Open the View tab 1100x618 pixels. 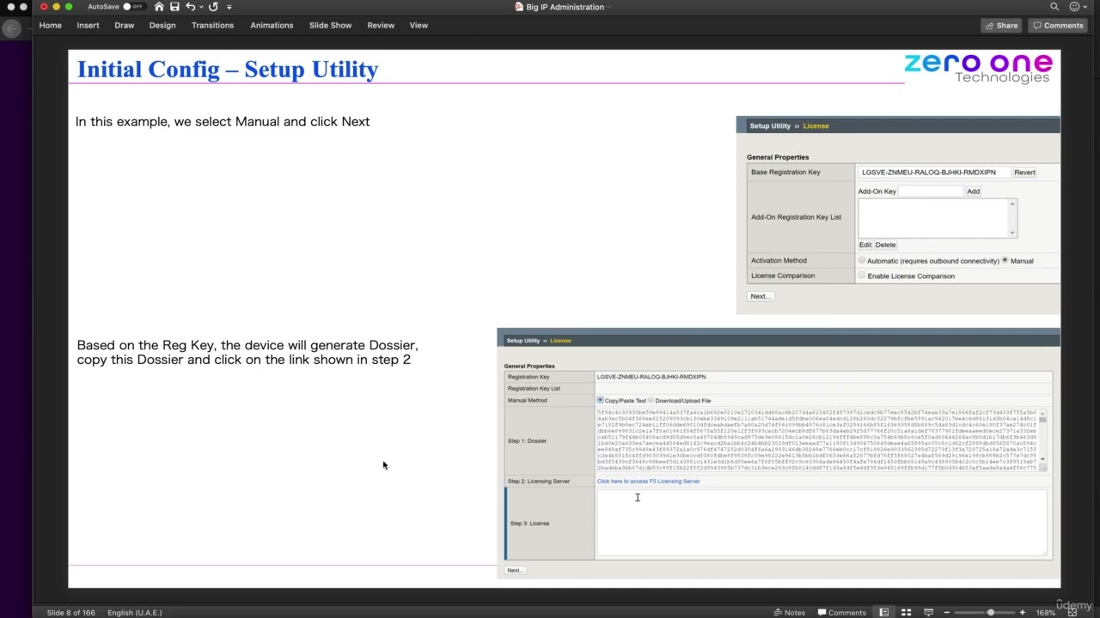(419, 26)
